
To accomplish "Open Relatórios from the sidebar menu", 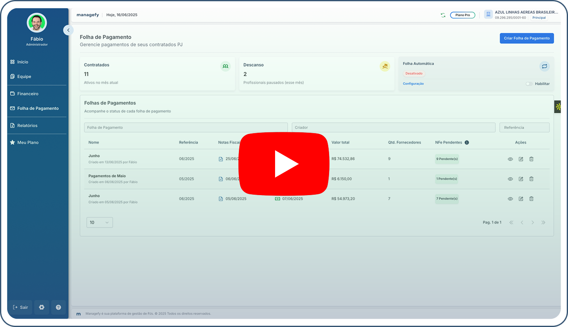I will click(x=27, y=125).
